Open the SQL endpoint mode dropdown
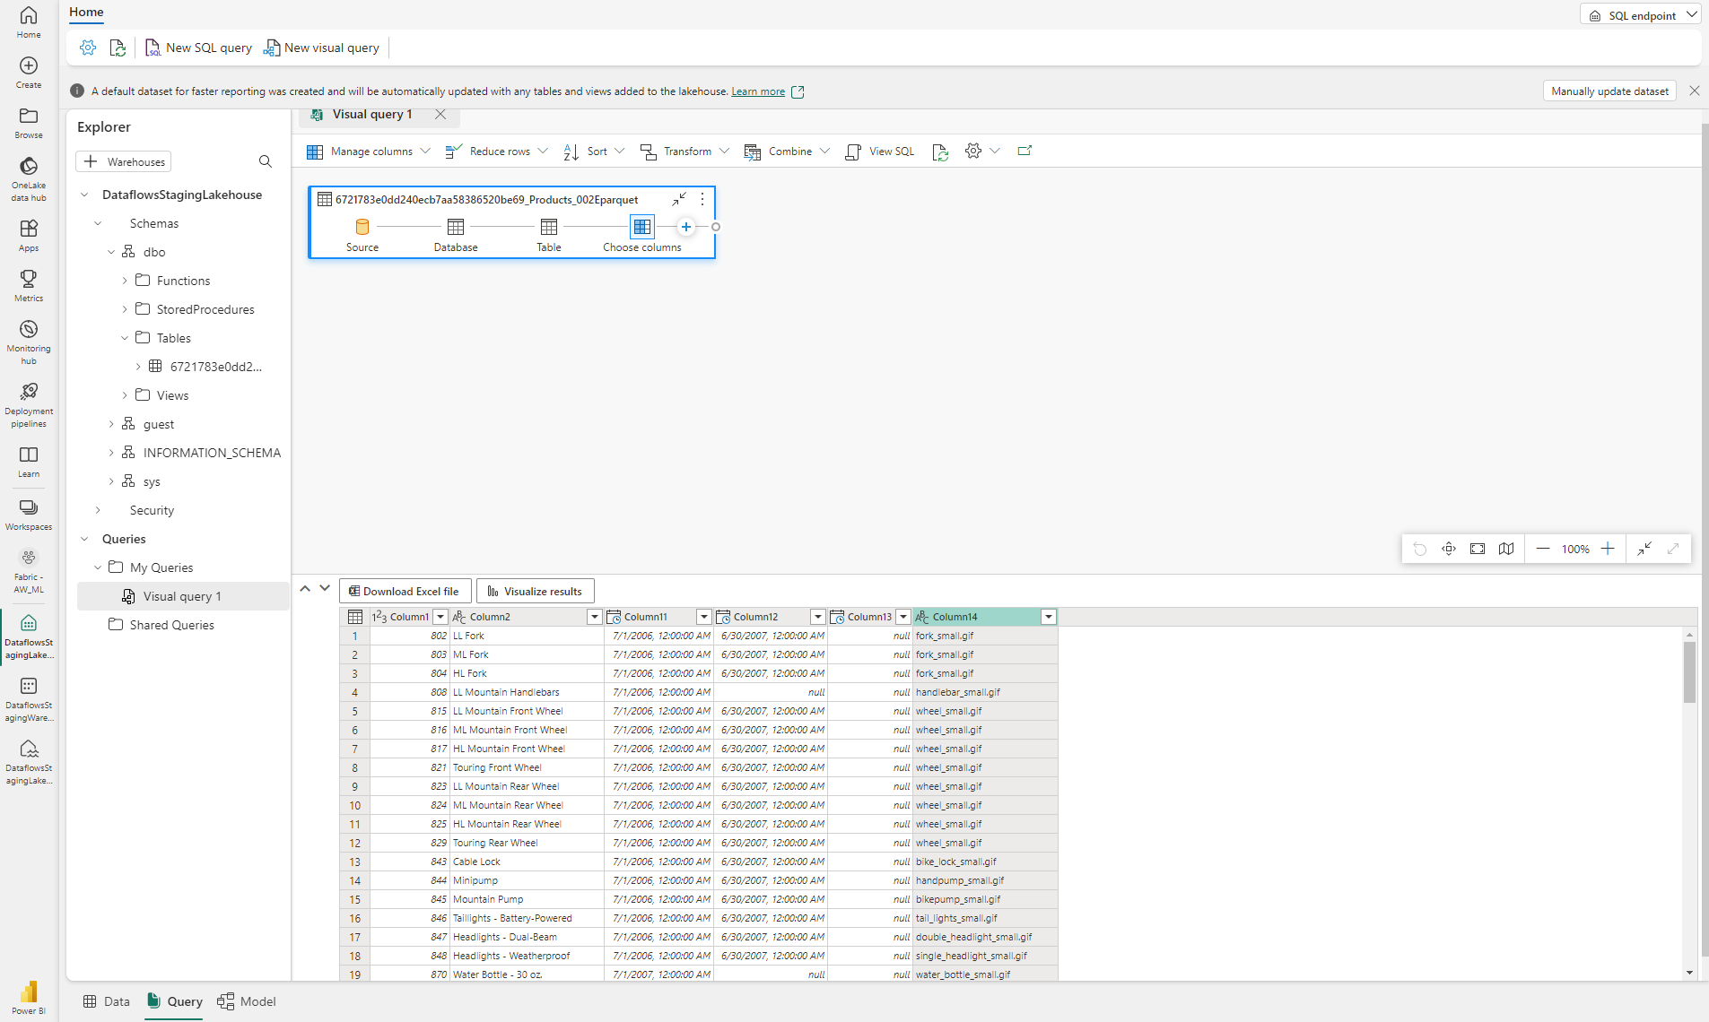 [1641, 15]
